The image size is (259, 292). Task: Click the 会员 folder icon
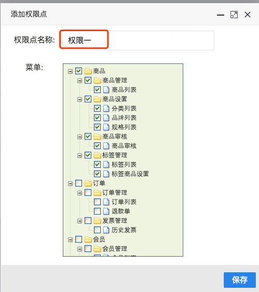[88, 240]
